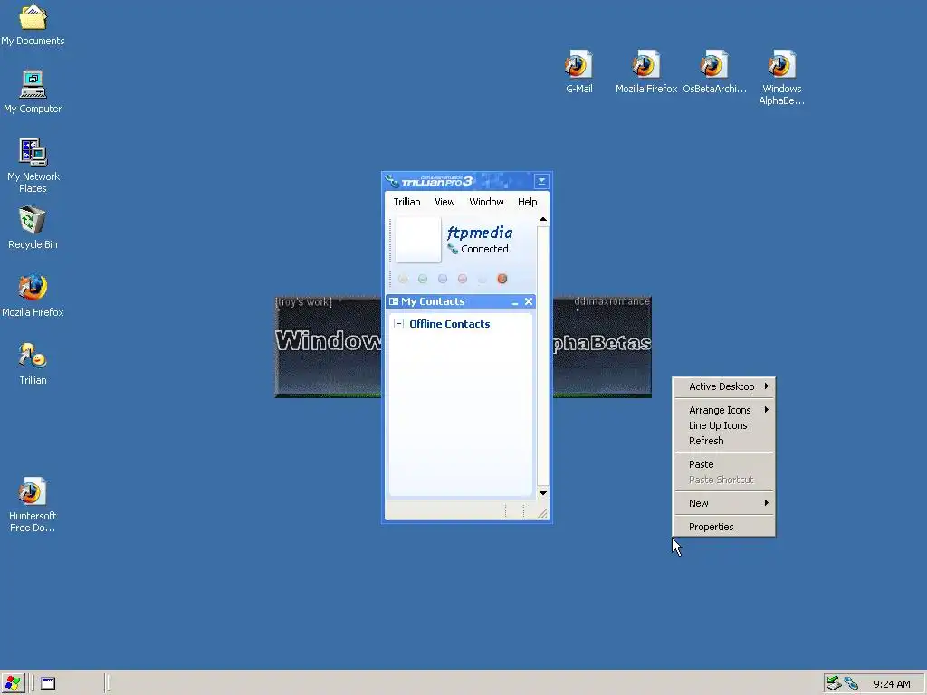
Task: Click the My Contacts panel title
Action: pos(433,301)
